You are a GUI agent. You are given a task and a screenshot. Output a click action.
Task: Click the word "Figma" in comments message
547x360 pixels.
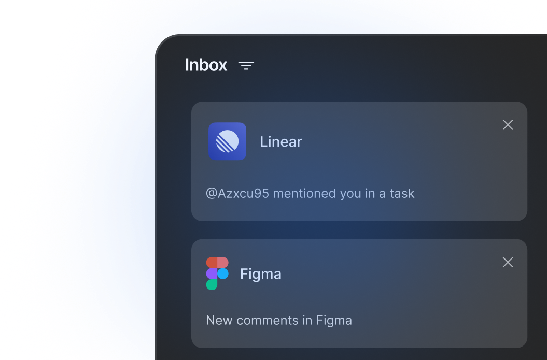click(334, 320)
